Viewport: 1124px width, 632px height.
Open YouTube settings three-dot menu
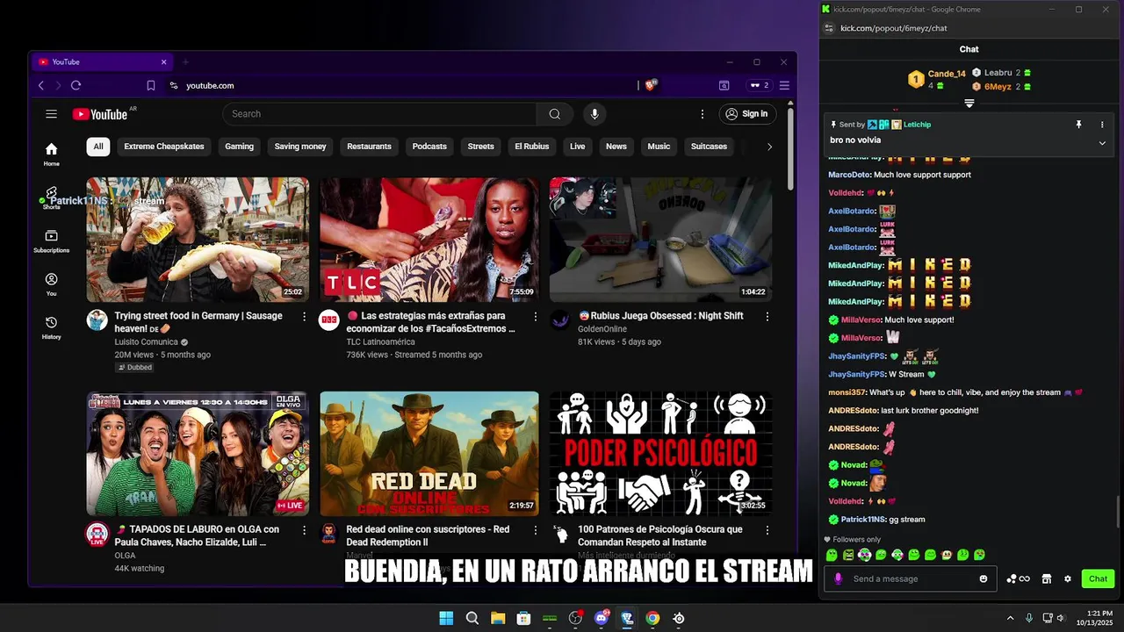click(x=702, y=114)
